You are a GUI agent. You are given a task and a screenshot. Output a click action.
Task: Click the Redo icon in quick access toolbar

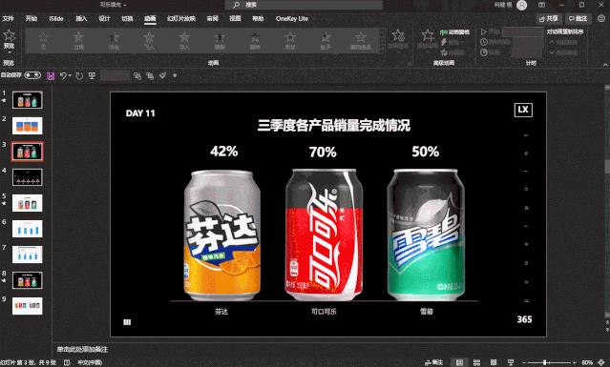pyautogui.click(x=79, y=75)
